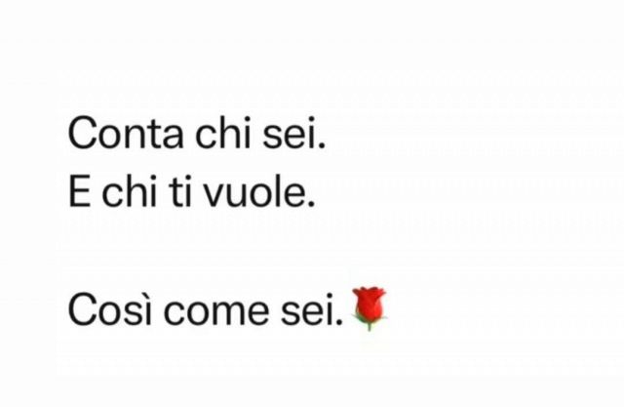
Task: Click "sei." in the first line
Action: (294, 133)
